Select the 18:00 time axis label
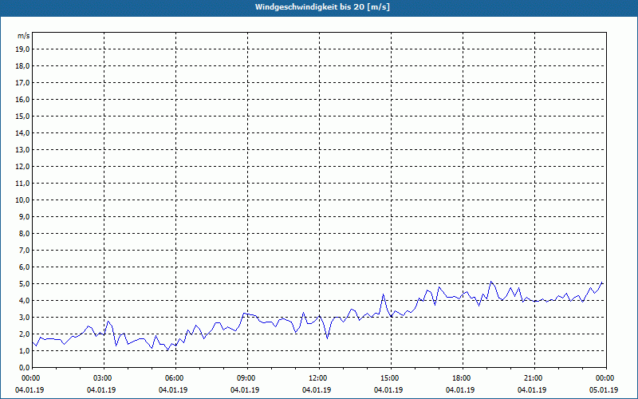Image resolution: width=638 pixels, height=399 pixels. tap(463, 378)
